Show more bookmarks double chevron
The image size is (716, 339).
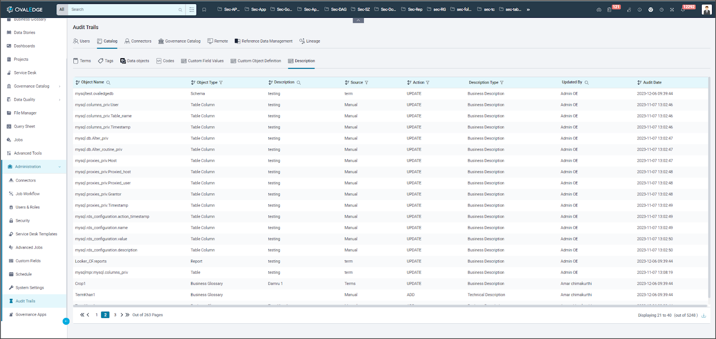[x=528, y=9]
